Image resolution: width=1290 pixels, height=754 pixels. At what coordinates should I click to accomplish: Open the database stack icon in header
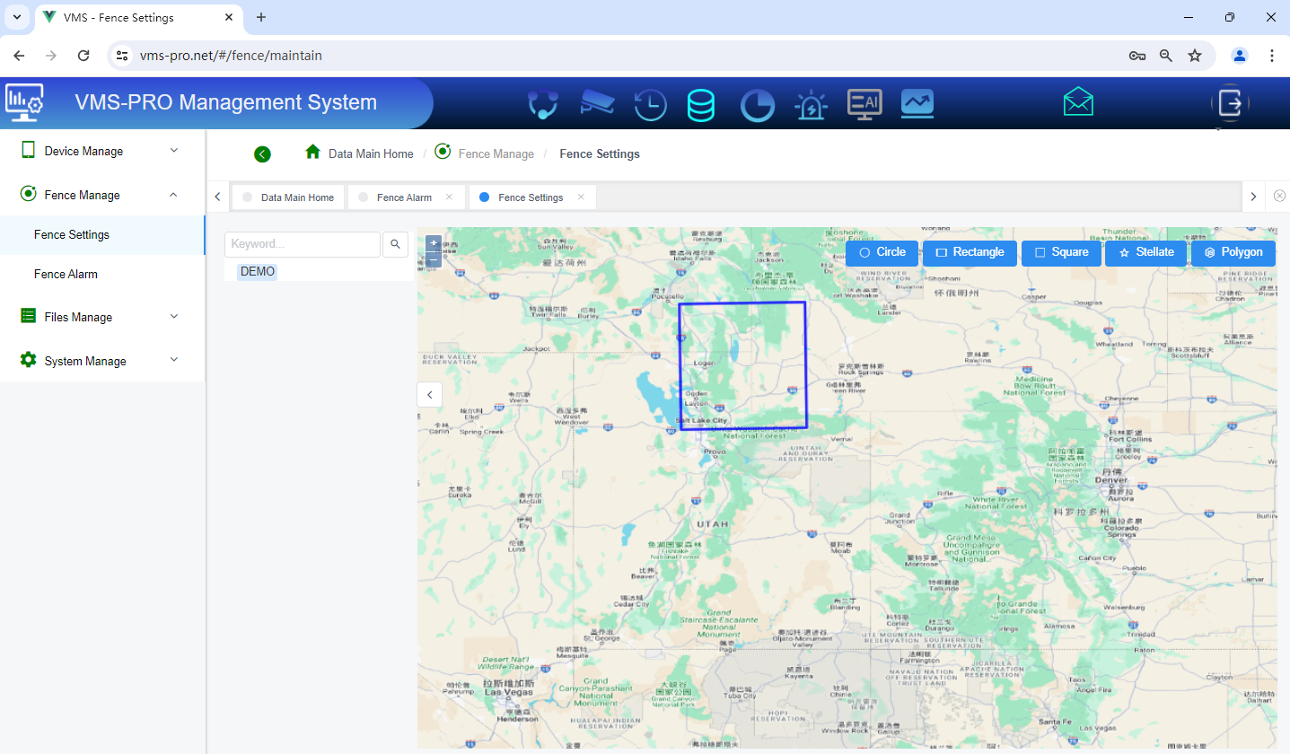pyautogui.click(x=700, y=105)
